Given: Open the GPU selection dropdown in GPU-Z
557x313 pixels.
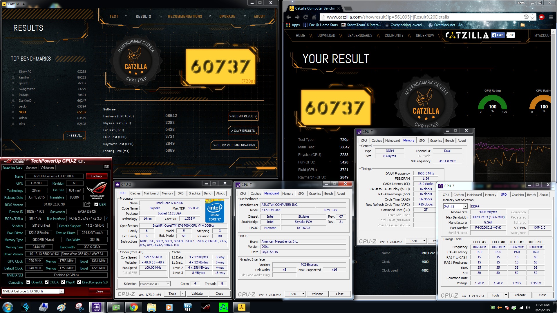Looking at the screenshot, I should (x=62, y=291).
